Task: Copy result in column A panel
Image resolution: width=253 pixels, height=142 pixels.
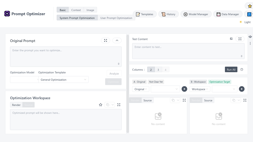Action: (x=173, y=100)
